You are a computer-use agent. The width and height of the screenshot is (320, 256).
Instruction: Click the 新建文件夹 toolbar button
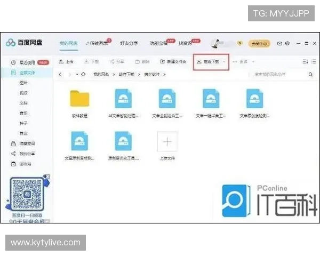click(173, 61)
